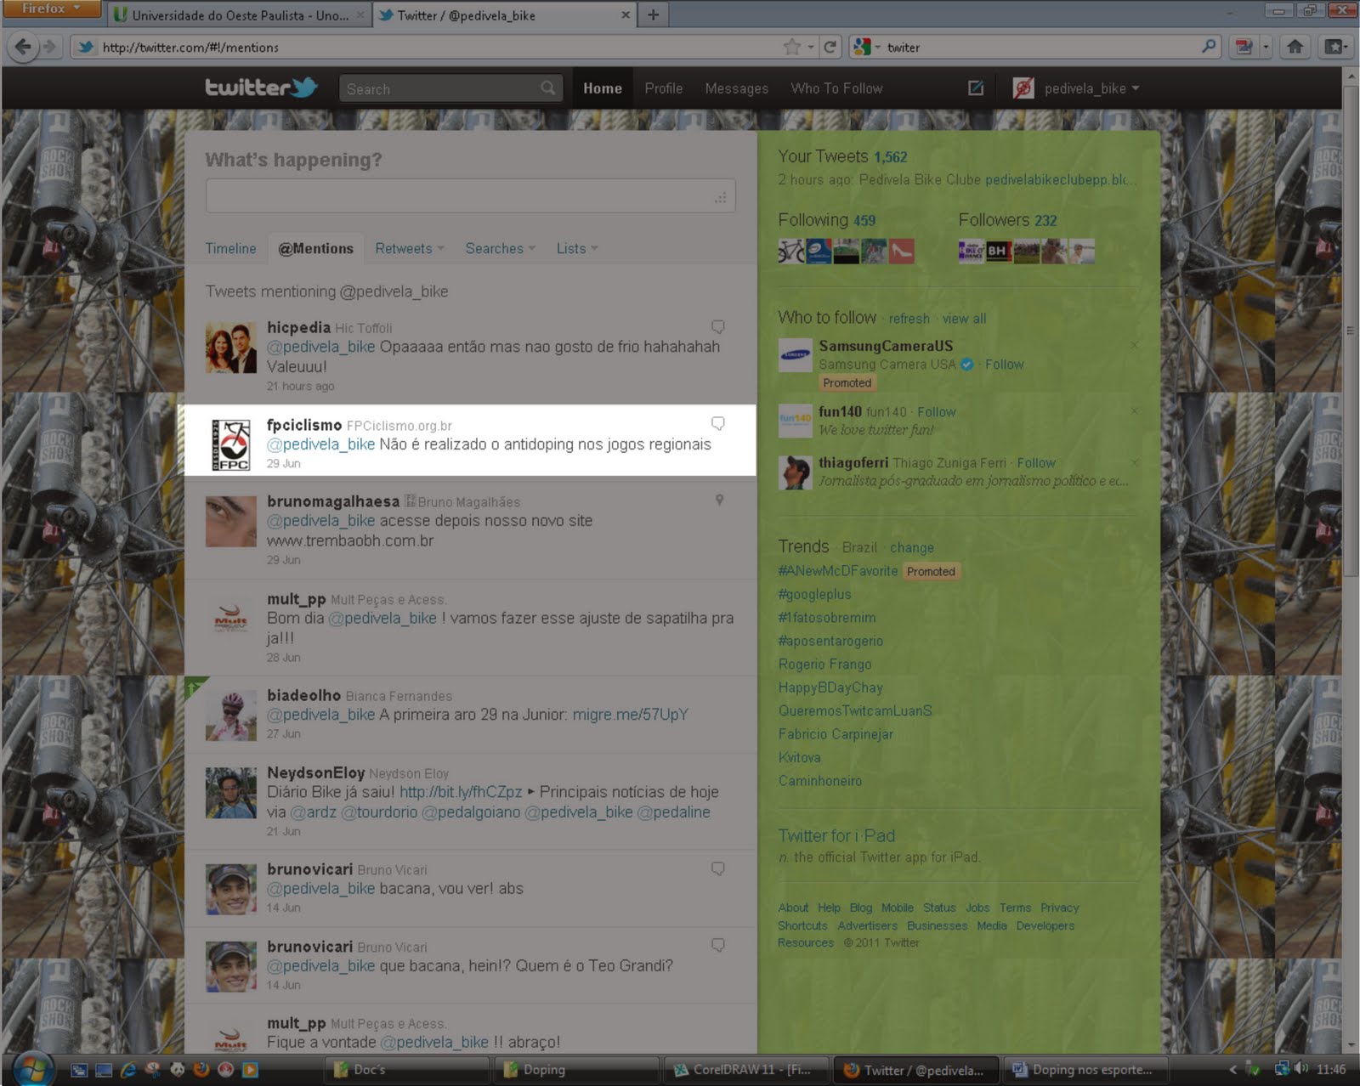Click location pin on brunomagalhaesa tweet

click(x=719, y=500)
